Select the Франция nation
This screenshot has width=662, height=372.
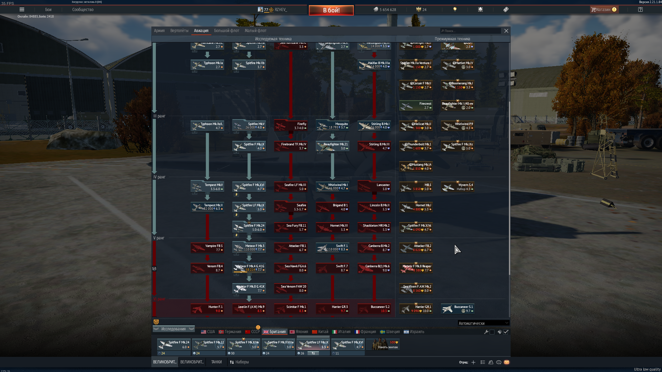tap(365, 332)
